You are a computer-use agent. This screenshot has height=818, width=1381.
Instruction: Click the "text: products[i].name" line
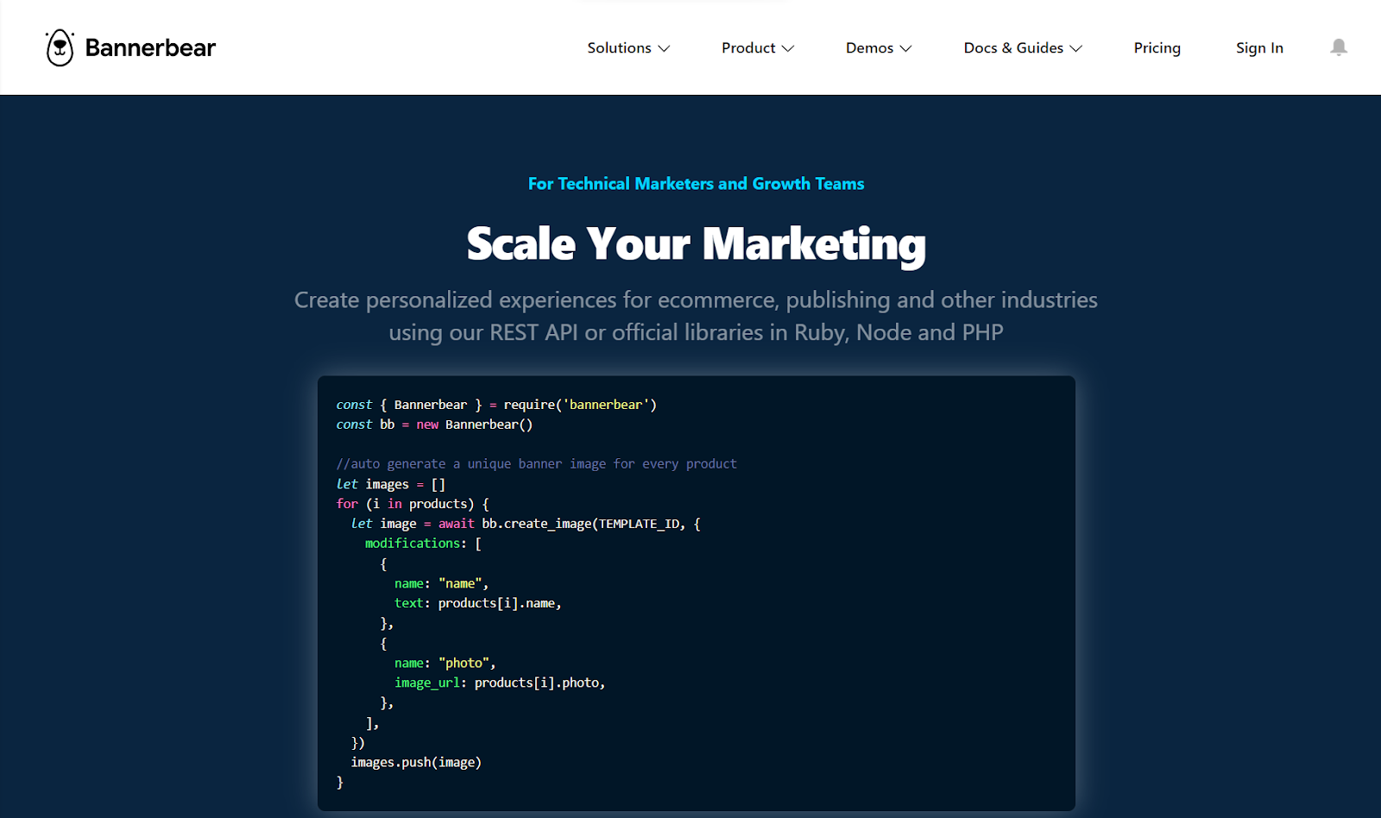(478, 603)
